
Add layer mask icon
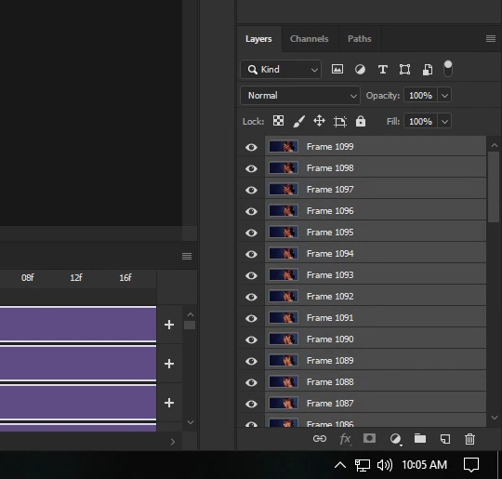369,438
